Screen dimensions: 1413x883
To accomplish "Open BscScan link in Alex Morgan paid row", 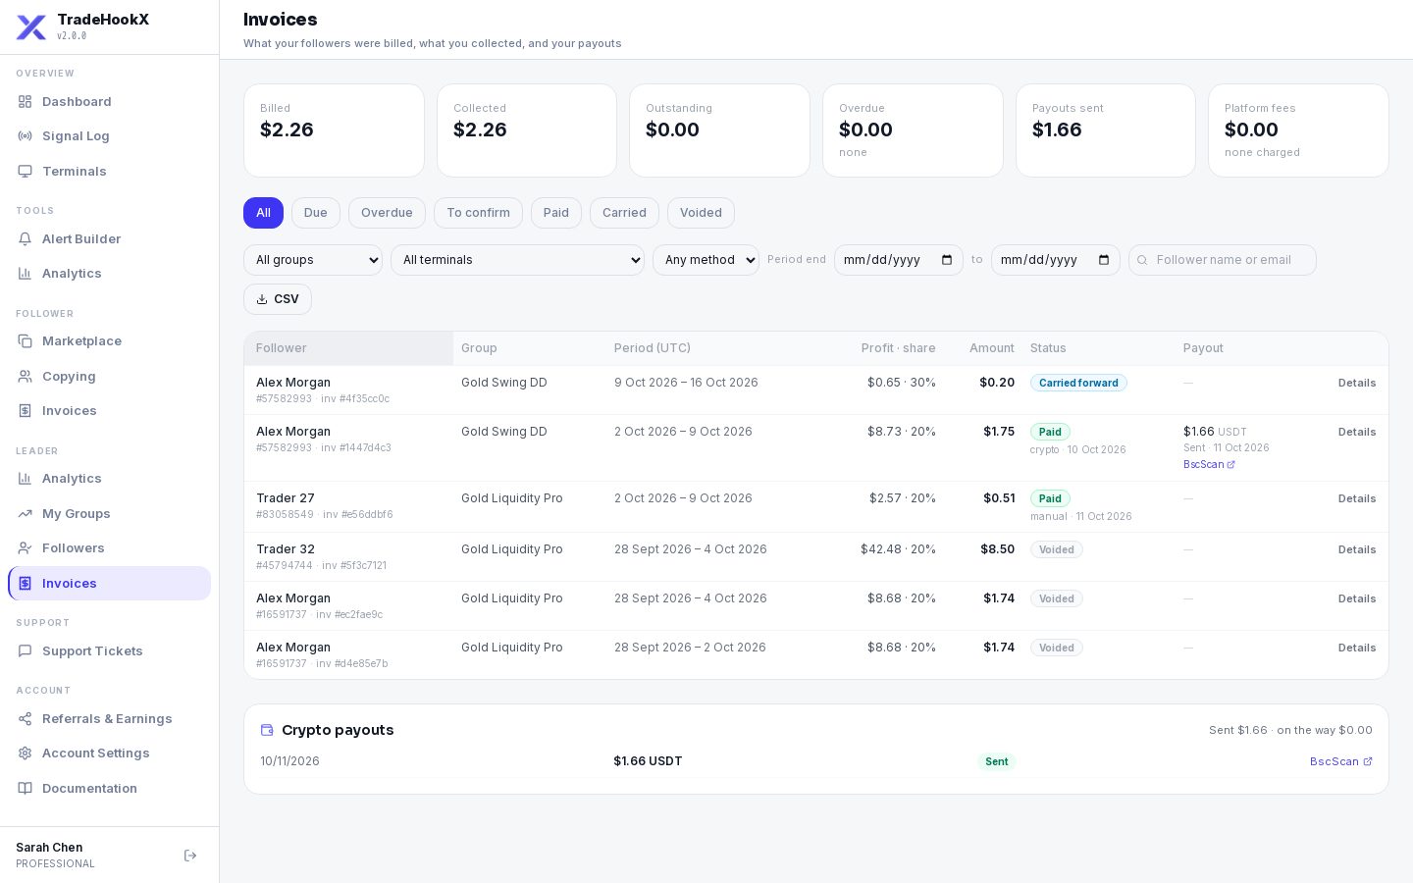I will [1209, 465].
